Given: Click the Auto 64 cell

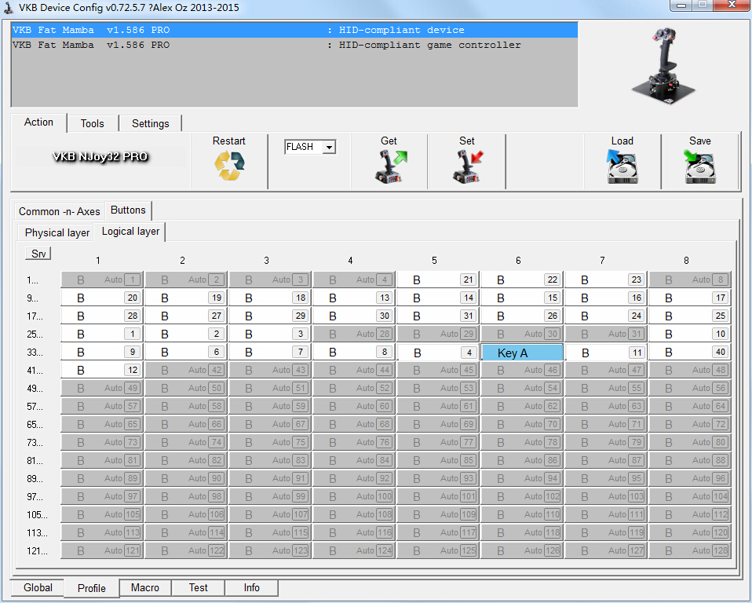Looking at the screenshot, I should (x=690, y=406).
